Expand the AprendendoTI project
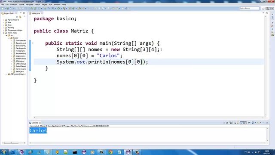Viewport: 275px width, 155px height. point(3,20)
